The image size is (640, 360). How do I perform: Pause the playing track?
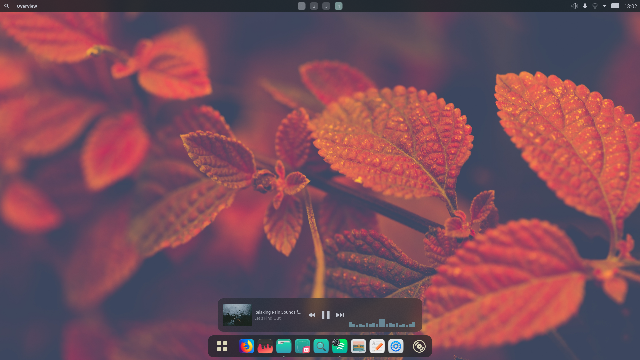pyautogui.click(x=325, y=315)
